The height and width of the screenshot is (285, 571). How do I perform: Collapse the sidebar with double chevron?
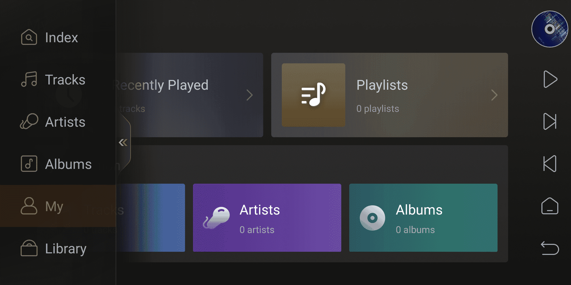pos(123,142)
